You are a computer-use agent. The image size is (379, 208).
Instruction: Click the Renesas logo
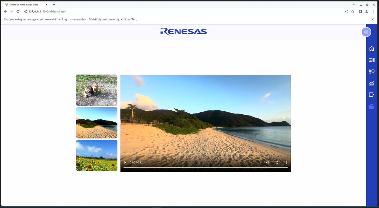pos(184,31)
